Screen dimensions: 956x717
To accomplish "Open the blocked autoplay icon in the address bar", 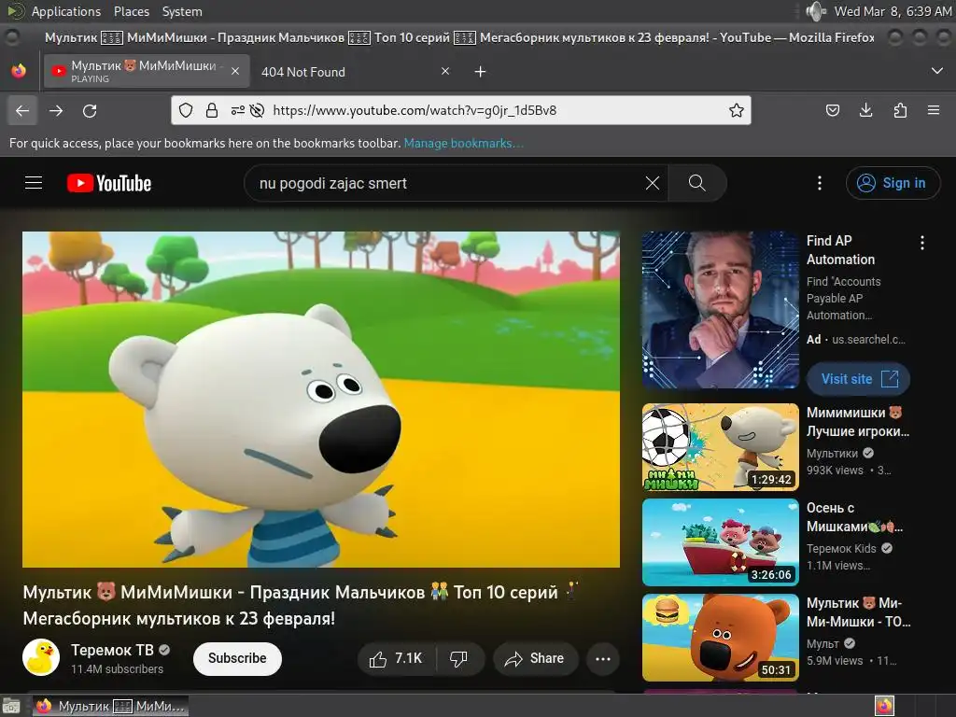I will [258, 110].
